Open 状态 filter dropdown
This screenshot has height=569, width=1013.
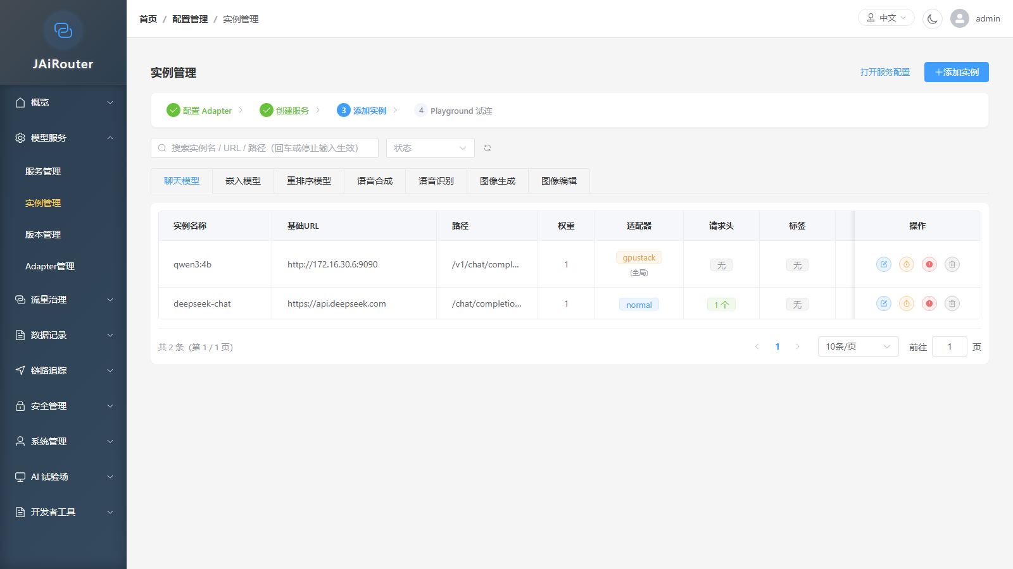click(x=431, y=148)
